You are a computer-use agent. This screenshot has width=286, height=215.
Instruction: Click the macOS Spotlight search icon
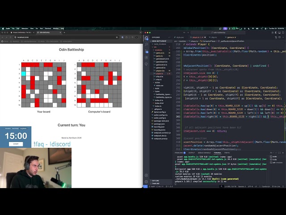pyautogui.click(x=261, y=29)
